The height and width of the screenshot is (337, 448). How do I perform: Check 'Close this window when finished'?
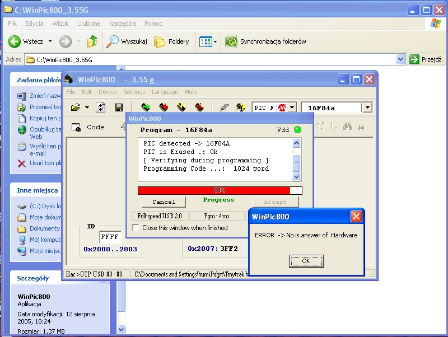click(136, 228)
